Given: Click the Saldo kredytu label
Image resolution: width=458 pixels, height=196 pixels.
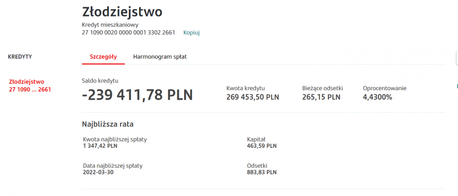Looking at the screenshot, I should click(100, 81).
